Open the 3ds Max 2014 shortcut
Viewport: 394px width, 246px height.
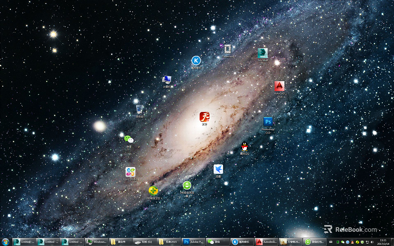pos(263,53)
